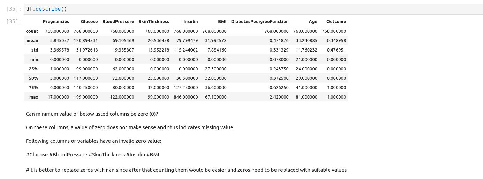Click the Insulin max value 846.000000

click(186, 97)
